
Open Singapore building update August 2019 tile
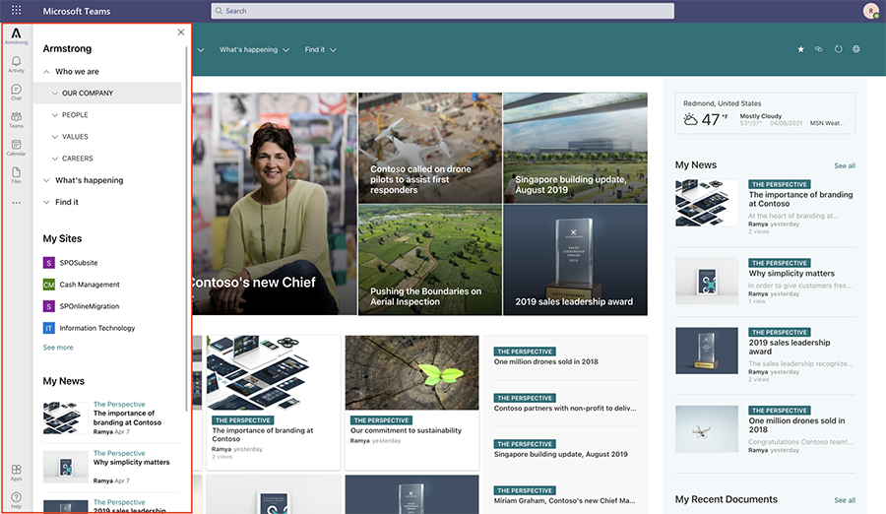click(575, 148)
